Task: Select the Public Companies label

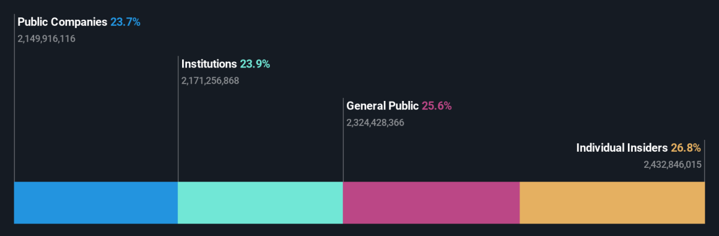Action: point(62,22)
